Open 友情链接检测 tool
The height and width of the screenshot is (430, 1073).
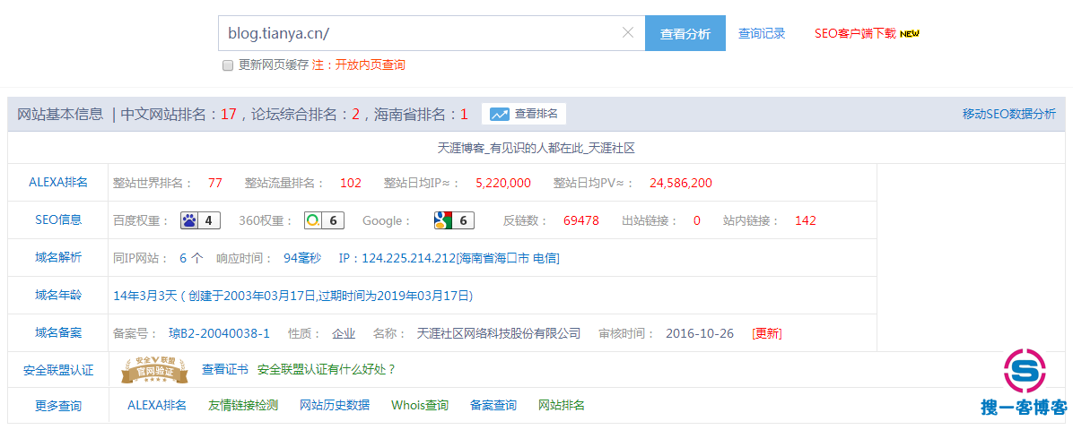(243, 405)
